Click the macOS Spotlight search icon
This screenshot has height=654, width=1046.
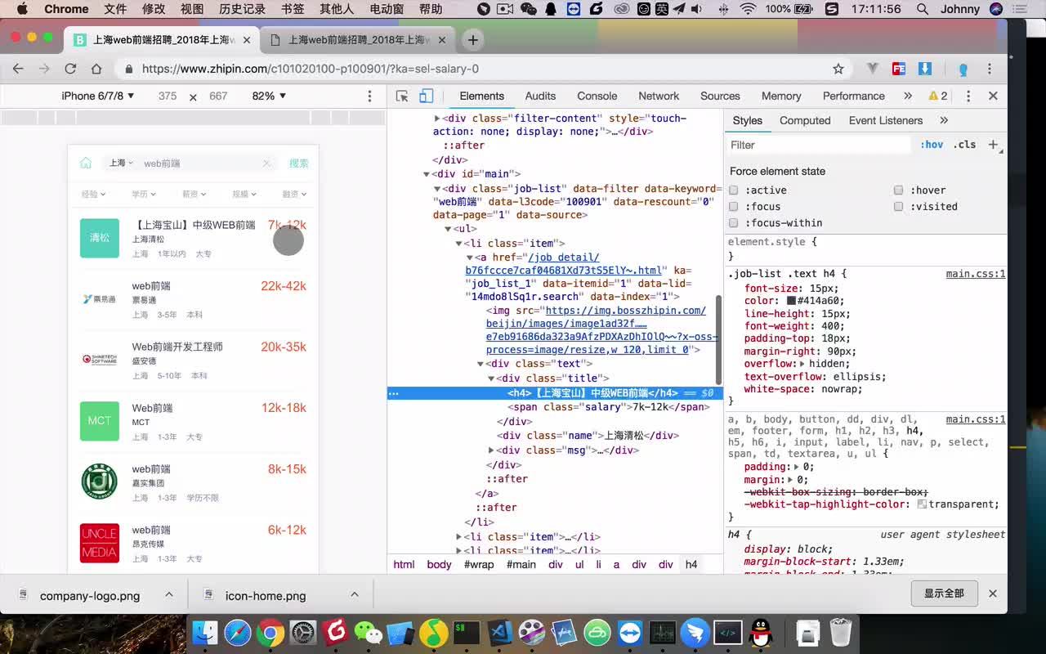click(x=923, y=9)
